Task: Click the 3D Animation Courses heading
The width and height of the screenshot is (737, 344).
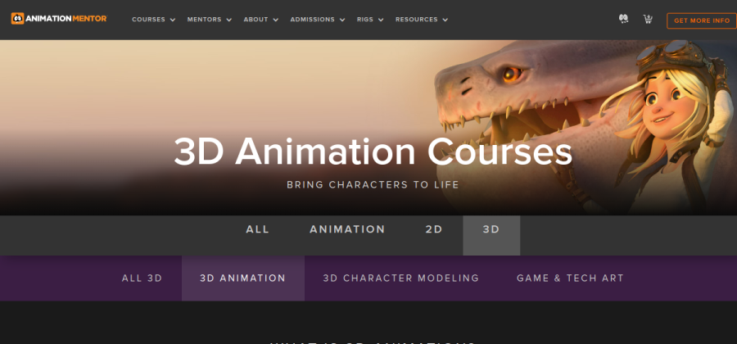Action: tap(373, 152)
